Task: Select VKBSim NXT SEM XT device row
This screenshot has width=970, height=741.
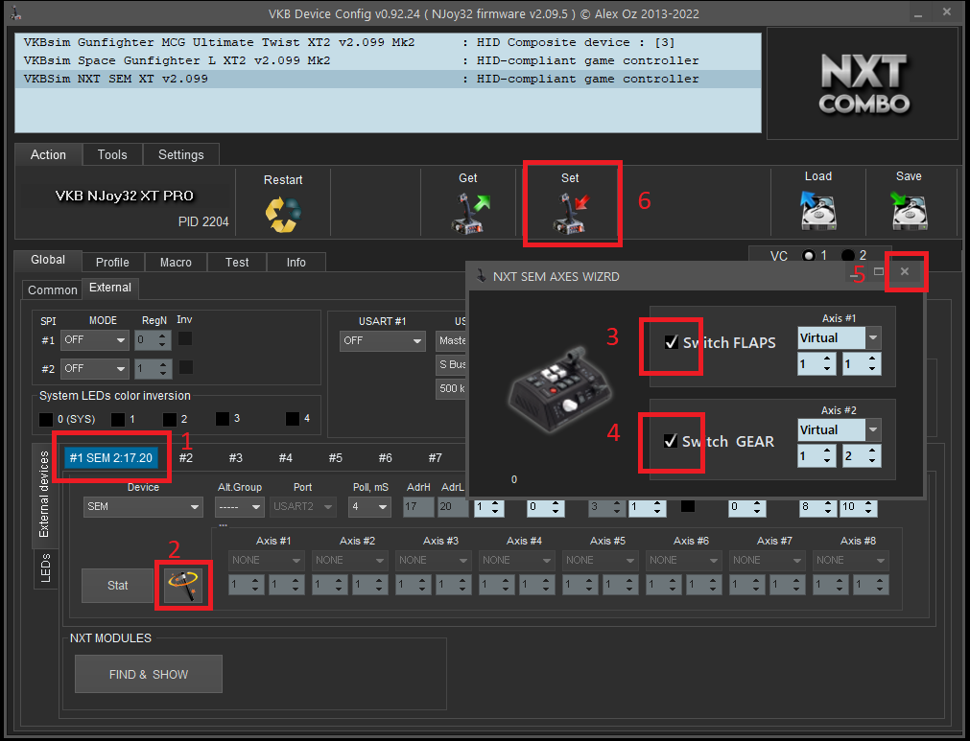Action: click(x=388, y=80)
